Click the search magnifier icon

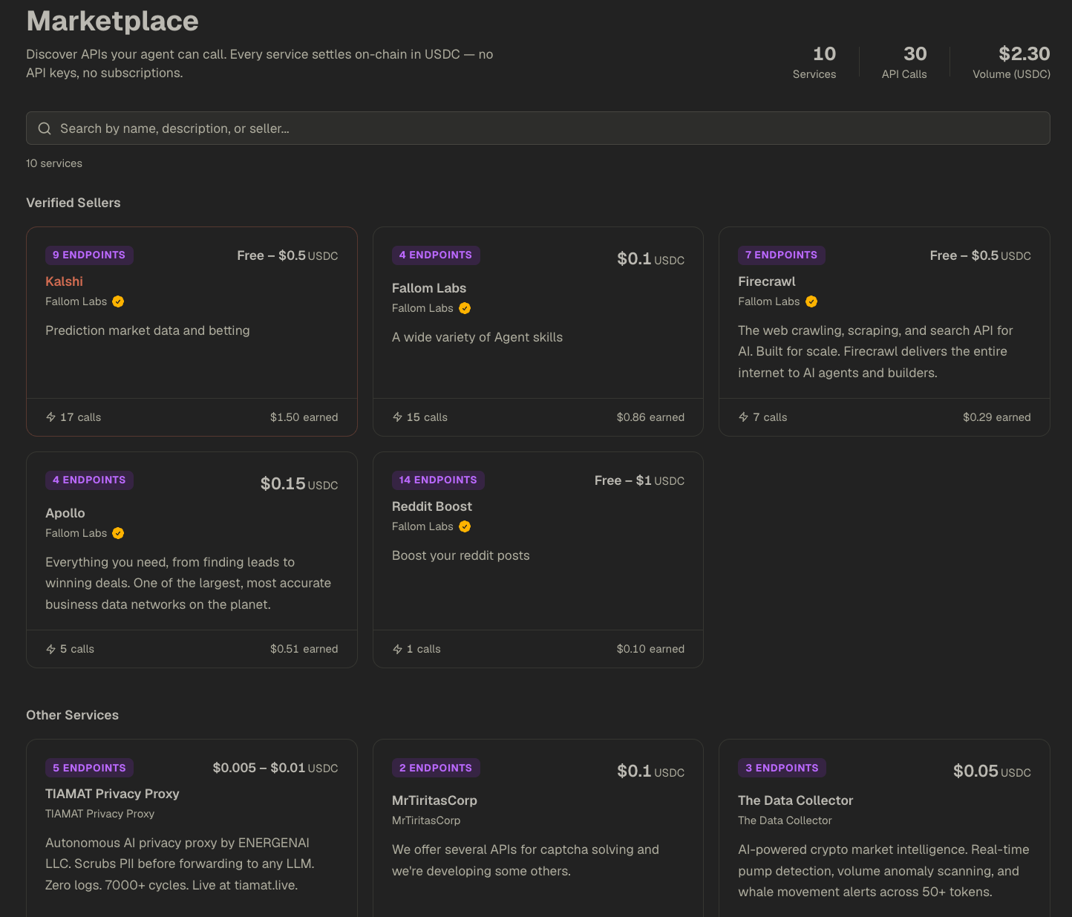[45, 128]
